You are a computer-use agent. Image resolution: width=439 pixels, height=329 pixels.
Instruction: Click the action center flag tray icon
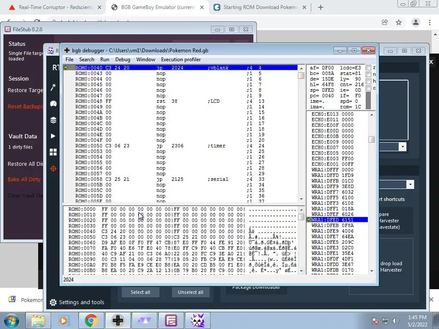pos(375,321)
